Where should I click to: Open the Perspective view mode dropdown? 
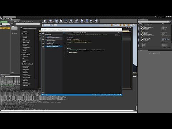pyautogui.click(x=47, y=25)
